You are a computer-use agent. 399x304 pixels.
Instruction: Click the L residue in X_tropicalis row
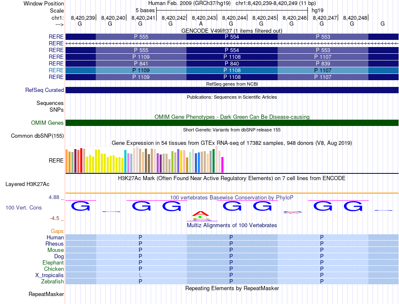tap(140, 275)
